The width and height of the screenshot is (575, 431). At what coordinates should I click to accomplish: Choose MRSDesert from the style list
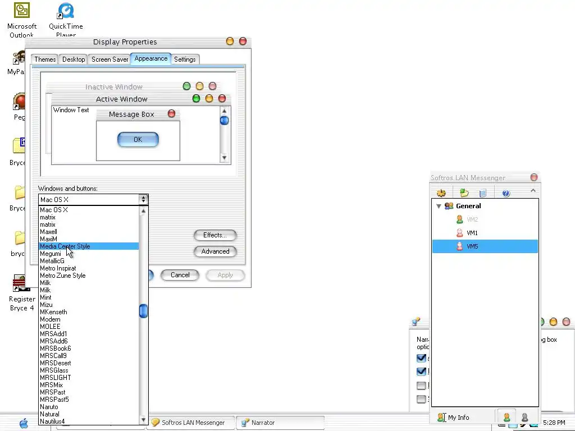click(x=88, y=363)
